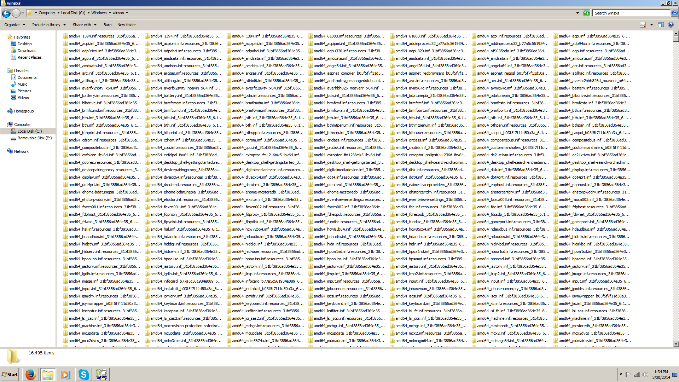This screenshot has height=382, width=679.
Task: Select folder amd64_eaime-traceproviders_31bf3856...
Action: [428, 185]
